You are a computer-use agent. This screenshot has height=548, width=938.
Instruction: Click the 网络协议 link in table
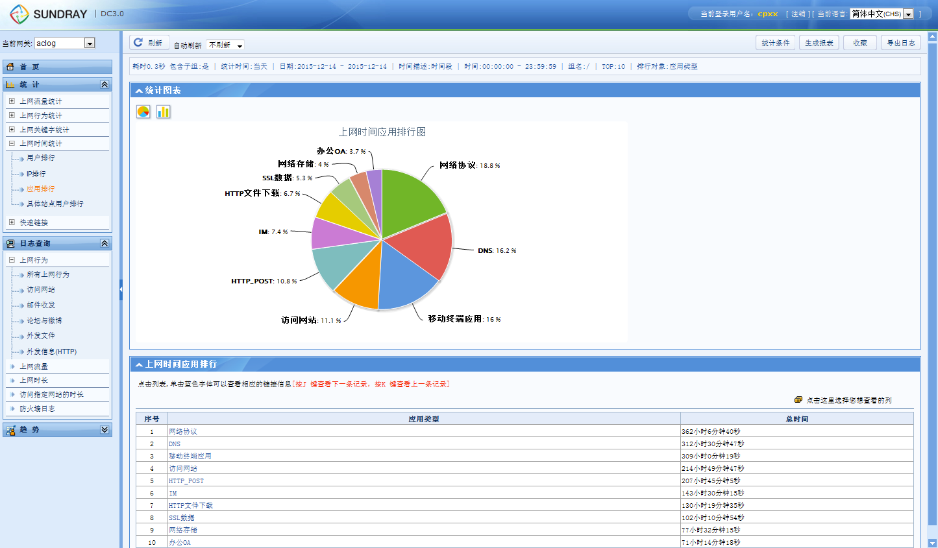(x=183, y=431)
